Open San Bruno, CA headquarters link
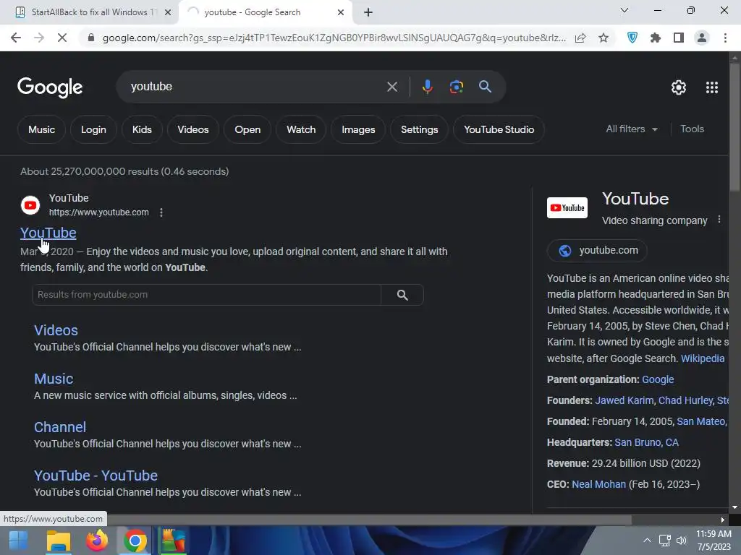This screenshot has width=741, height=555. 646,442
